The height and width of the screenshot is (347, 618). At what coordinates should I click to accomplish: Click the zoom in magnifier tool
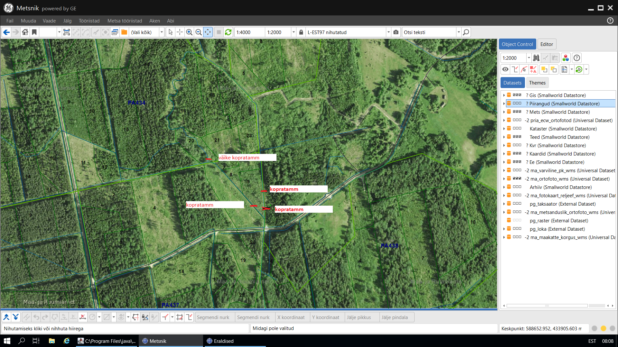pos(189,32)
